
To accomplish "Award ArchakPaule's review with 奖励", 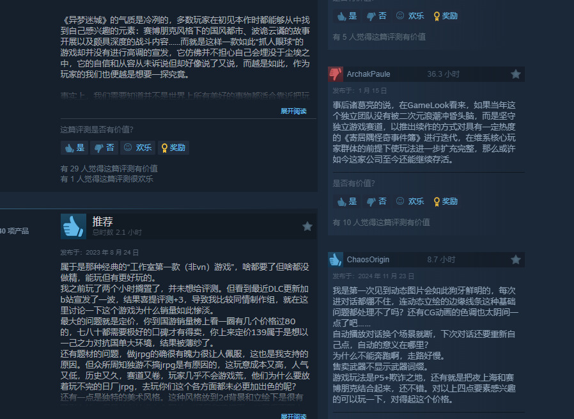I will click(x=446, y=202).
